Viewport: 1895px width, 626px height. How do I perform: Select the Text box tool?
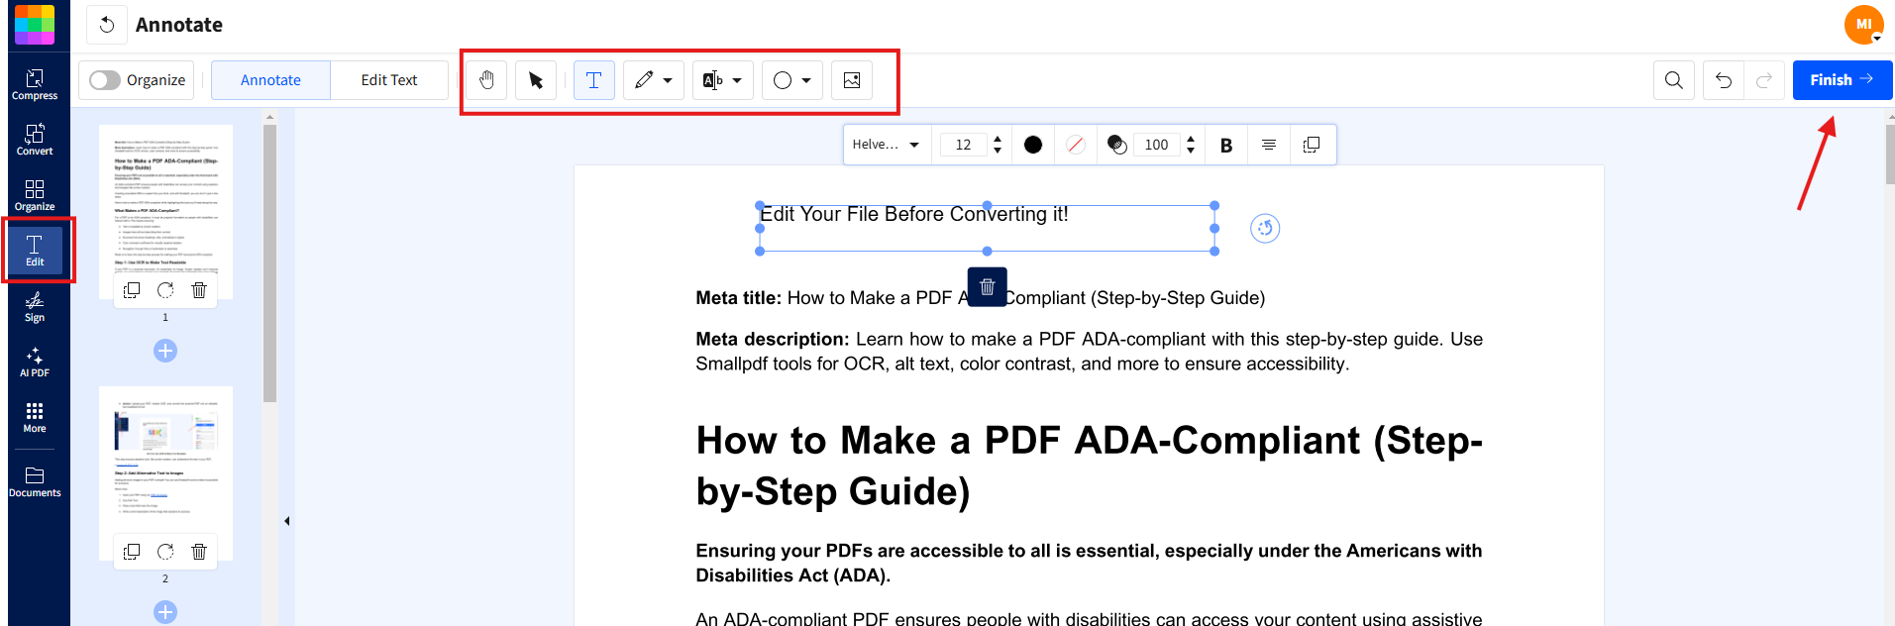pos(594,80)
